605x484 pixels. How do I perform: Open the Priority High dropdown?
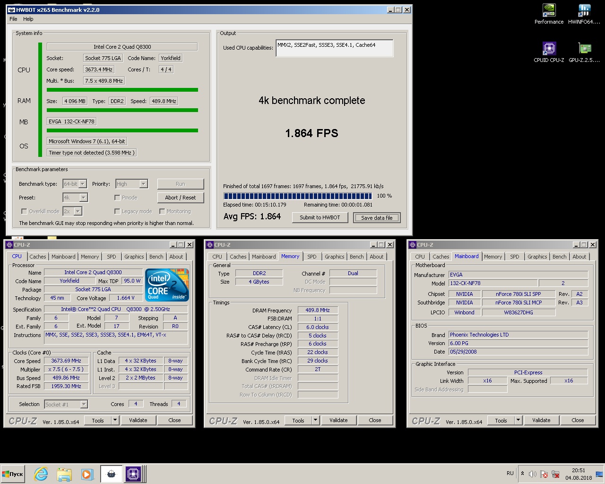[x=143, y=184]
